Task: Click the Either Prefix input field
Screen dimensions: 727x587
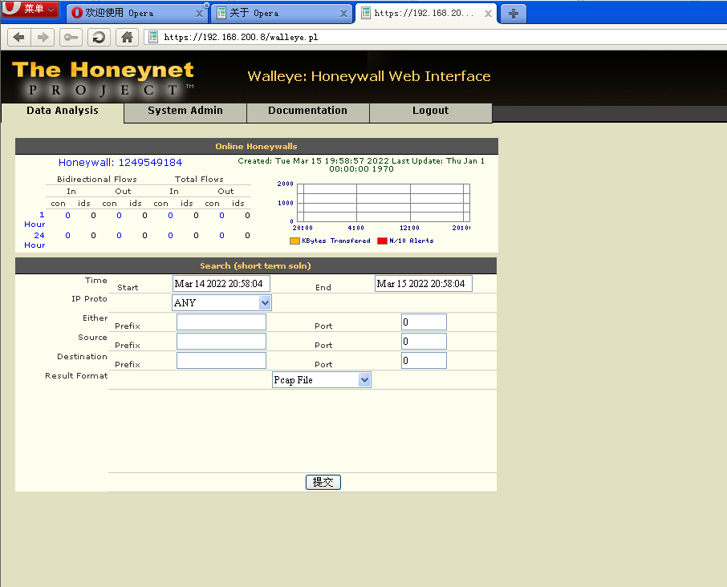Action: 221,322
